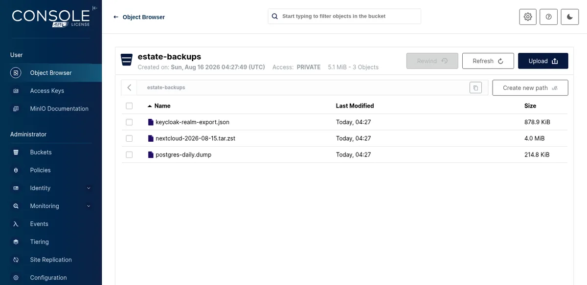Click the Object Browser back link at top
The image size is (587, 285).
(x=144, y=17)
